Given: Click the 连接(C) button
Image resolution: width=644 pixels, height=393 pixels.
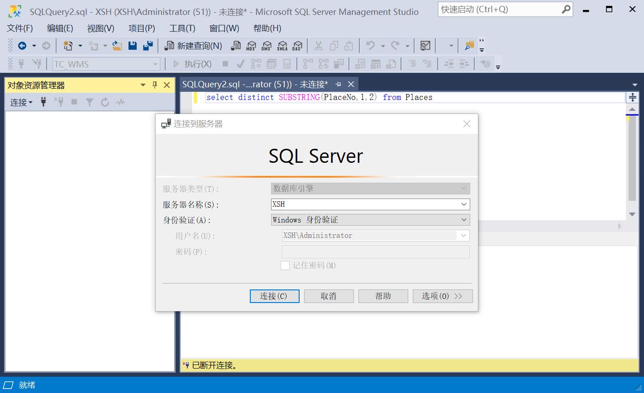Looking at the screenshot, I should (x=274, y=296).
